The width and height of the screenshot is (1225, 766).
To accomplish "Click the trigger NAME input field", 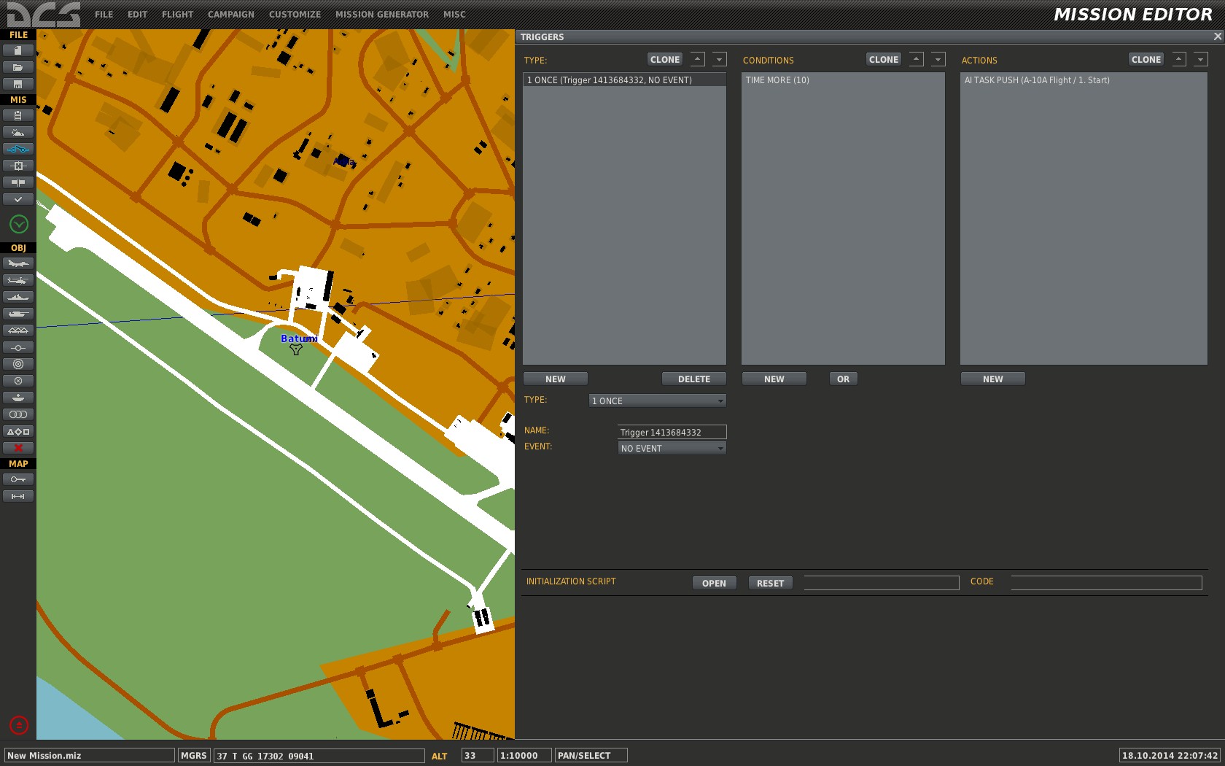I will pyautogui.click(x=672, y=432).
